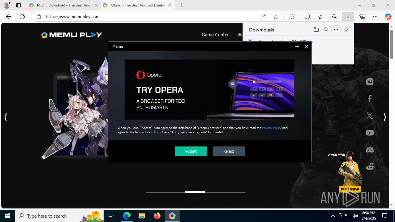395x222 pixels.
Task: Open browser Extensions button
Action: click(292, 17)
